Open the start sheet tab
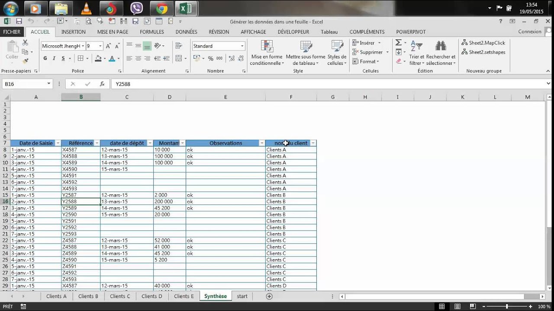 [242, 296]
